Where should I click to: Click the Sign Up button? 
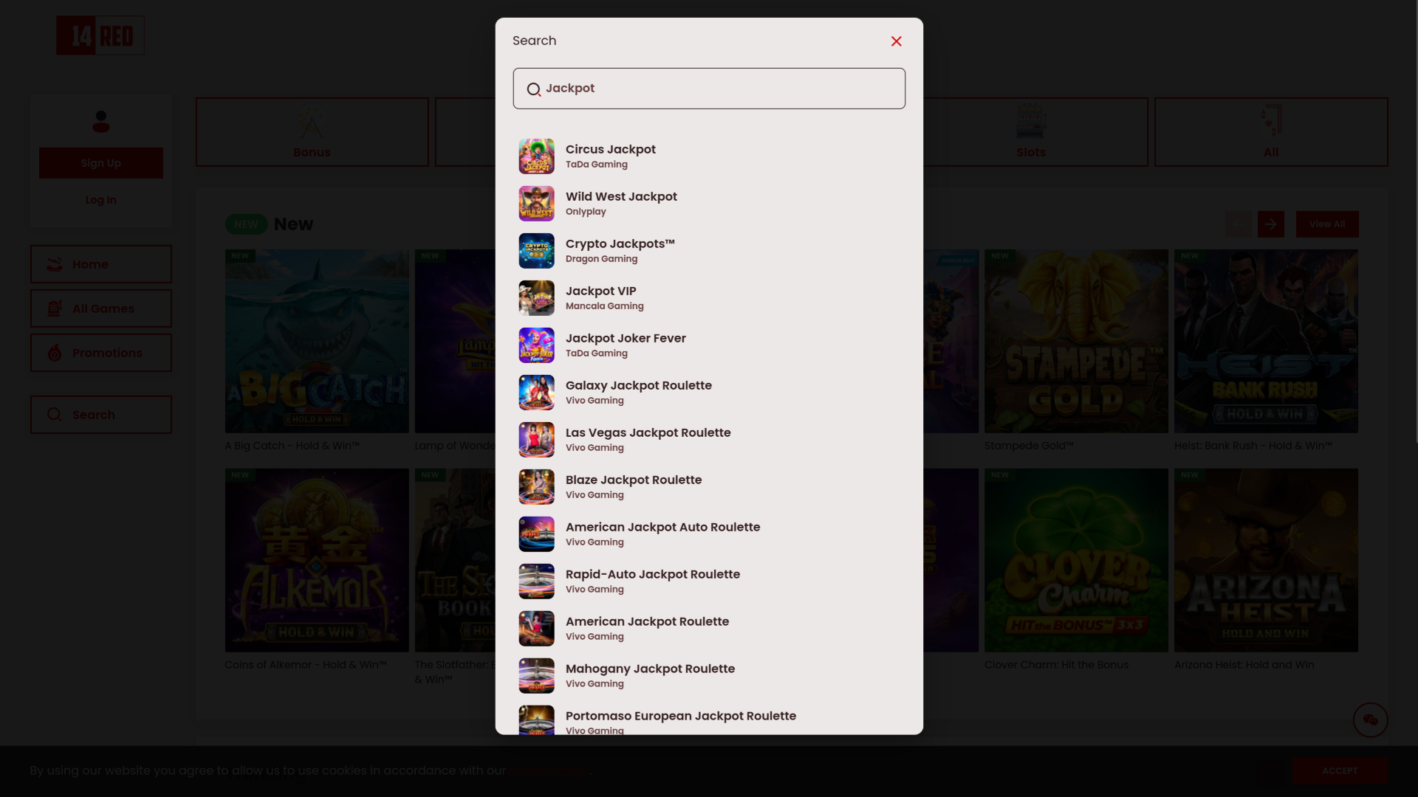click(x=100, y=162)
